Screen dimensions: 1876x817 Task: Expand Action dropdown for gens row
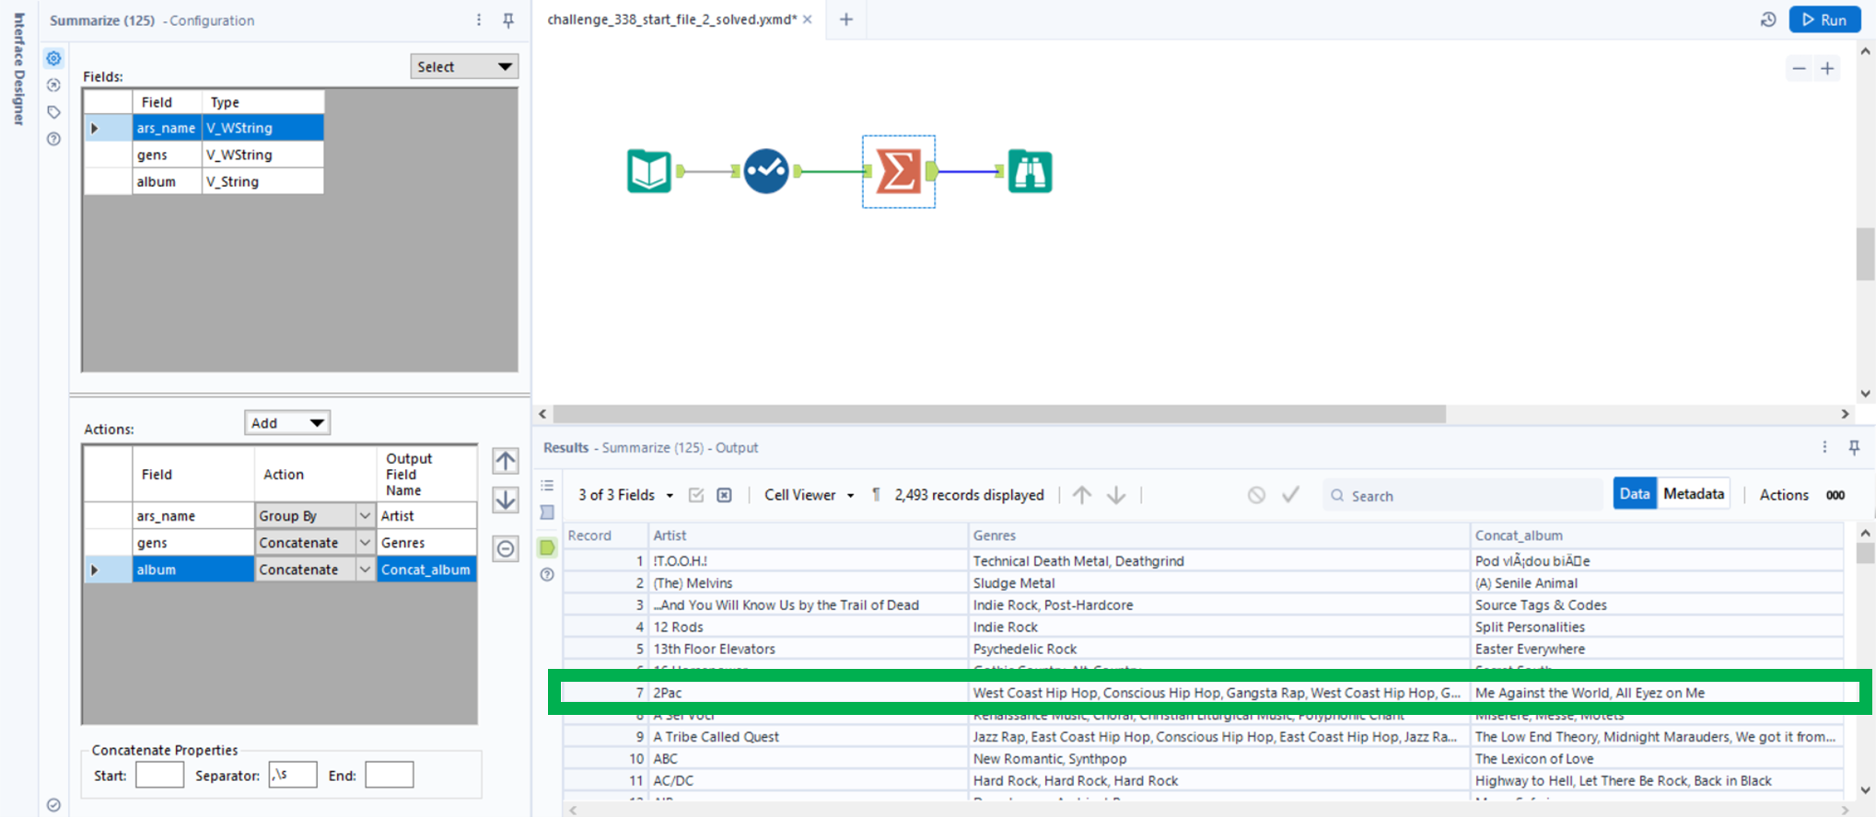pyautogui.click(x=365, y=543)
